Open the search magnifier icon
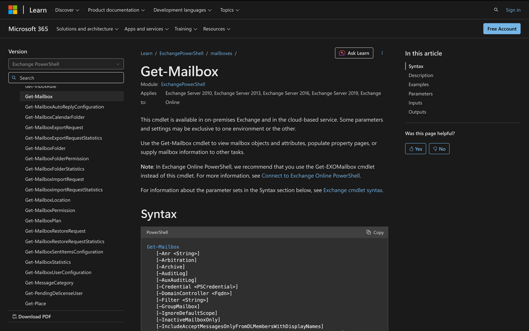 (496, 10)
